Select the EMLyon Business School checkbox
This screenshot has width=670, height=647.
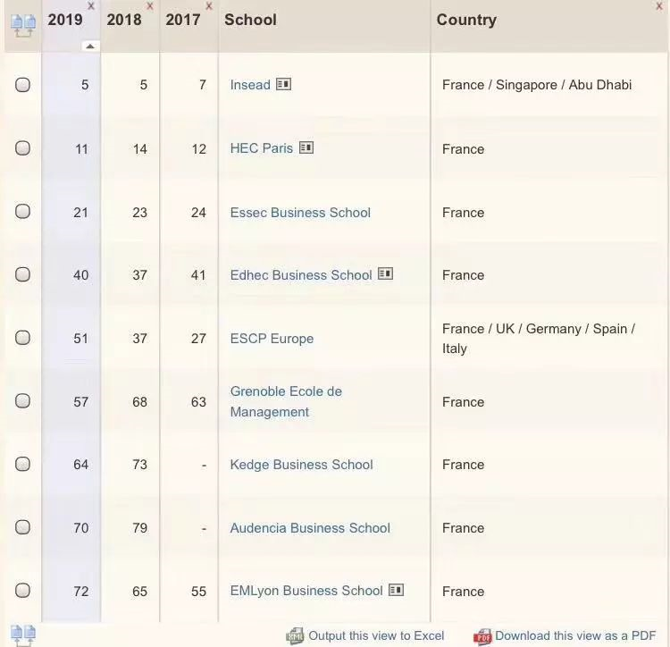click(x=22, y=590)
